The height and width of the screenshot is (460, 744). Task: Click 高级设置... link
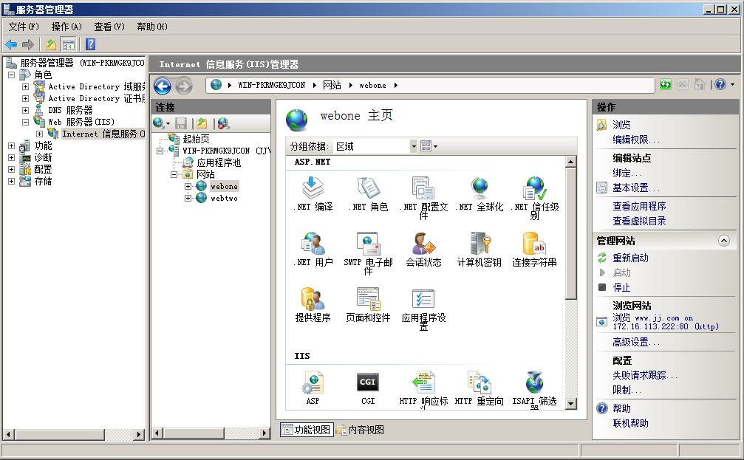pos(636,342)
